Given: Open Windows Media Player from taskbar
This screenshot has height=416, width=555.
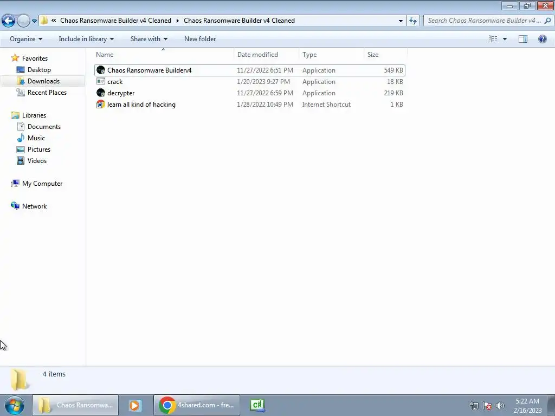Looking at the screenshot, I should pos(134,405).
